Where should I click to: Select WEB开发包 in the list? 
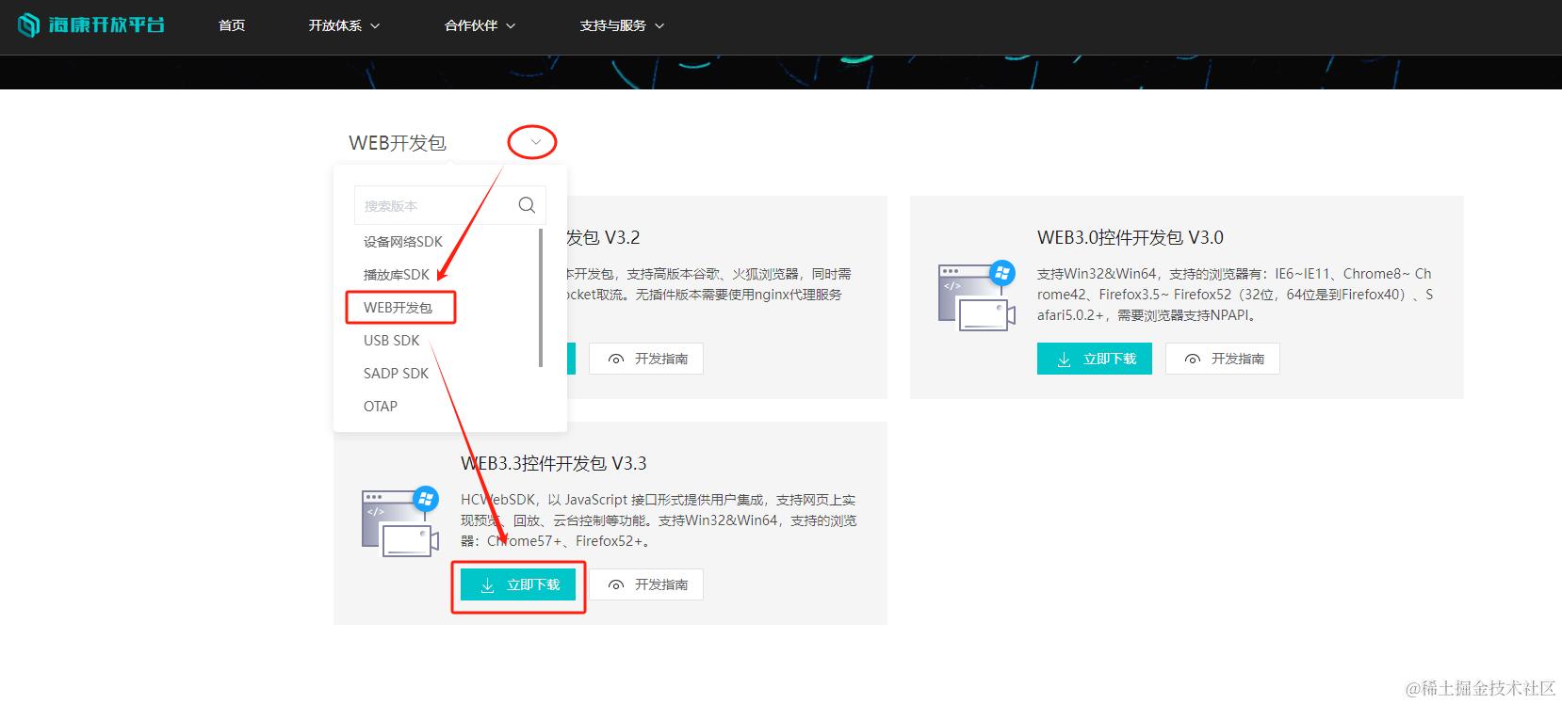[398, 307]
